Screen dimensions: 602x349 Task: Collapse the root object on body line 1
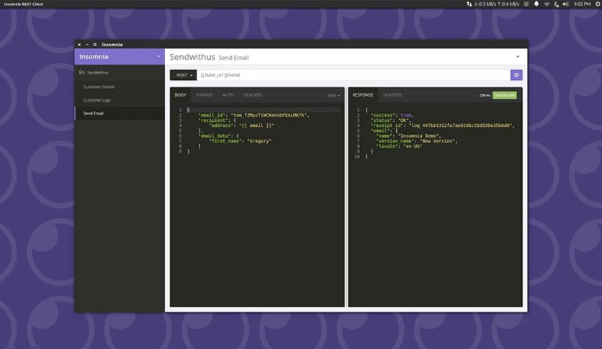(184, 110)
